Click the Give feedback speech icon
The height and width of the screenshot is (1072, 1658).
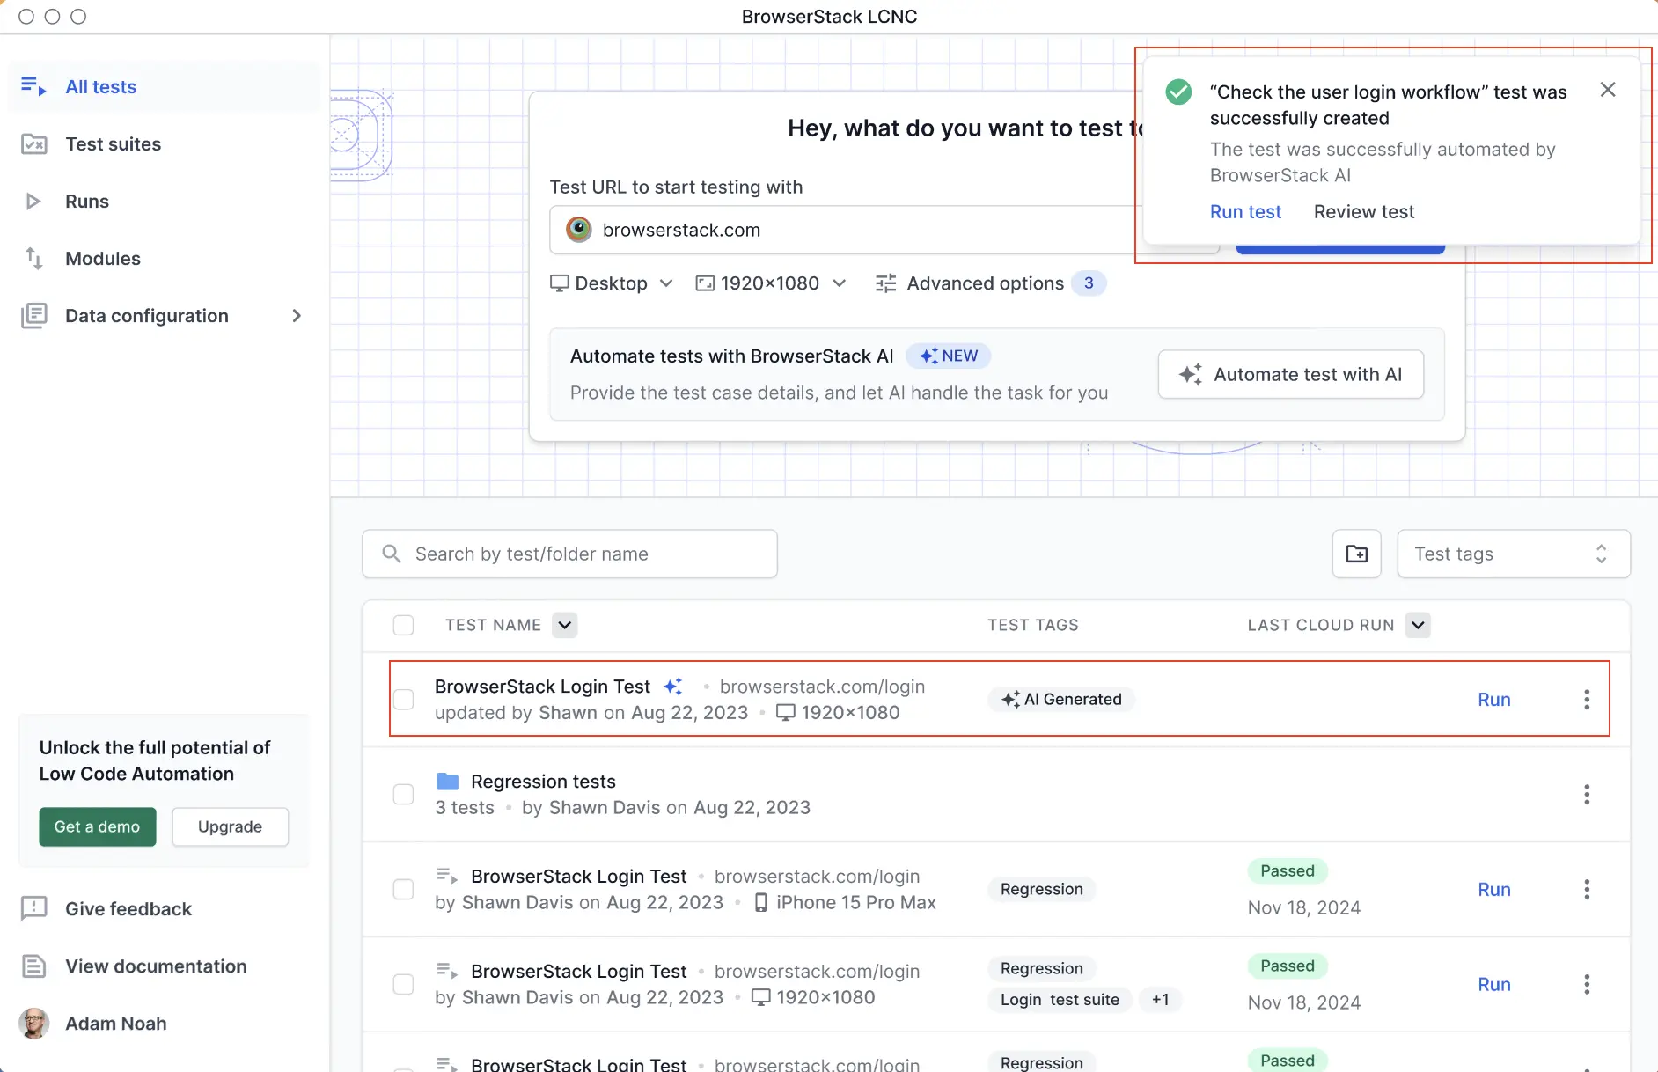(x=33, y=909)
